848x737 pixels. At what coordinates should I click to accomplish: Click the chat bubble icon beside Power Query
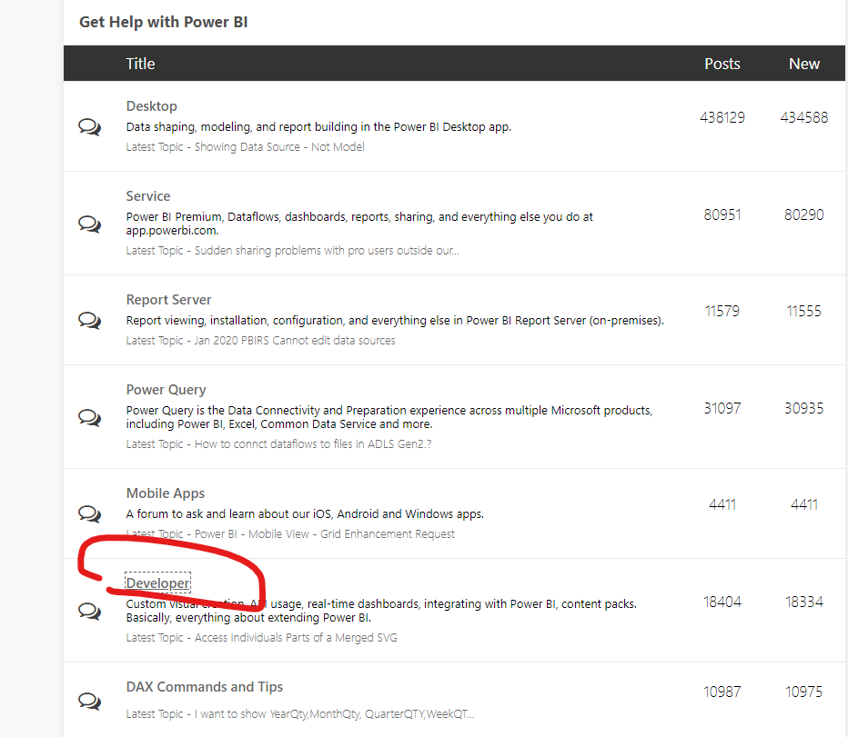coord(89,417)
